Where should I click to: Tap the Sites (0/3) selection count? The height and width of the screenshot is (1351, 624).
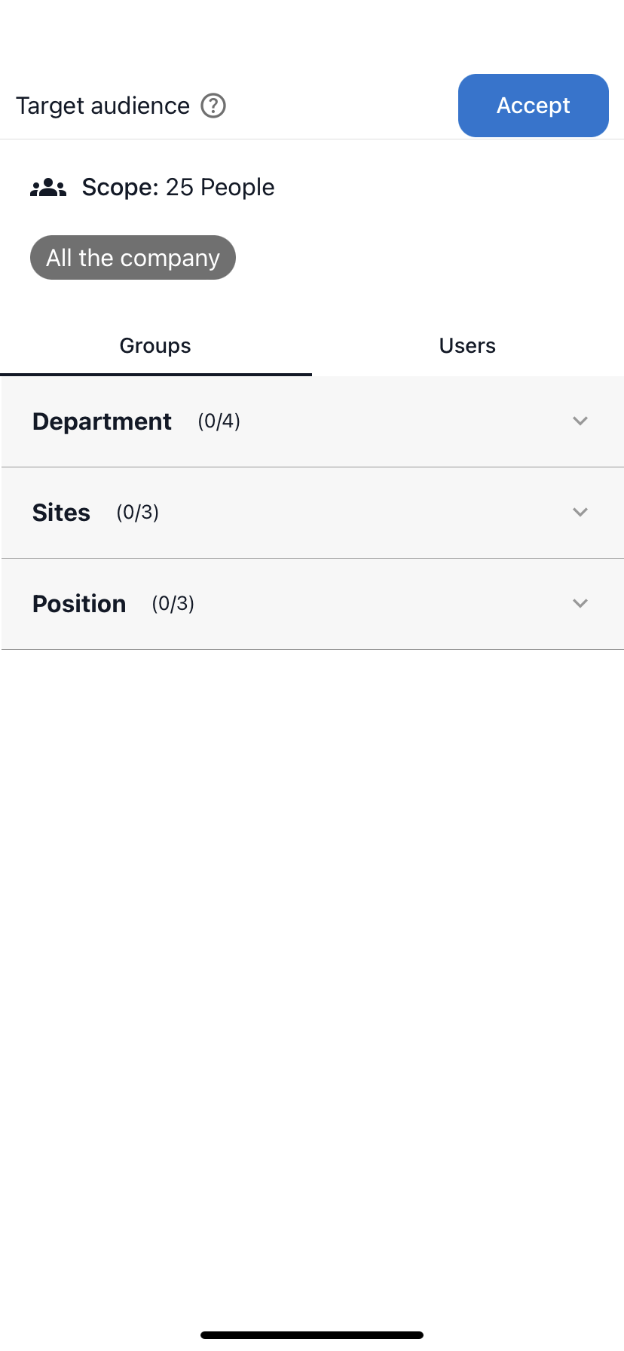point(138,512)
